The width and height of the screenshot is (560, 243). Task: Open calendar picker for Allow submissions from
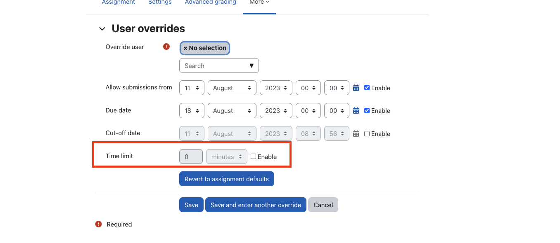356,88
